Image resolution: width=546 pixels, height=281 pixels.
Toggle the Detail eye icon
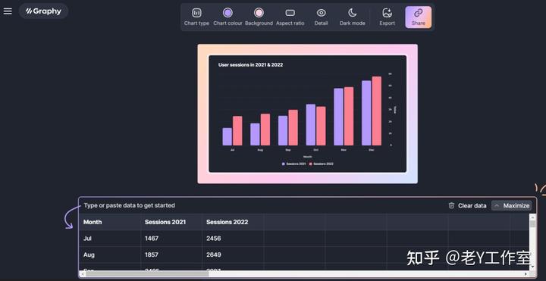click(x=321, y=13)
